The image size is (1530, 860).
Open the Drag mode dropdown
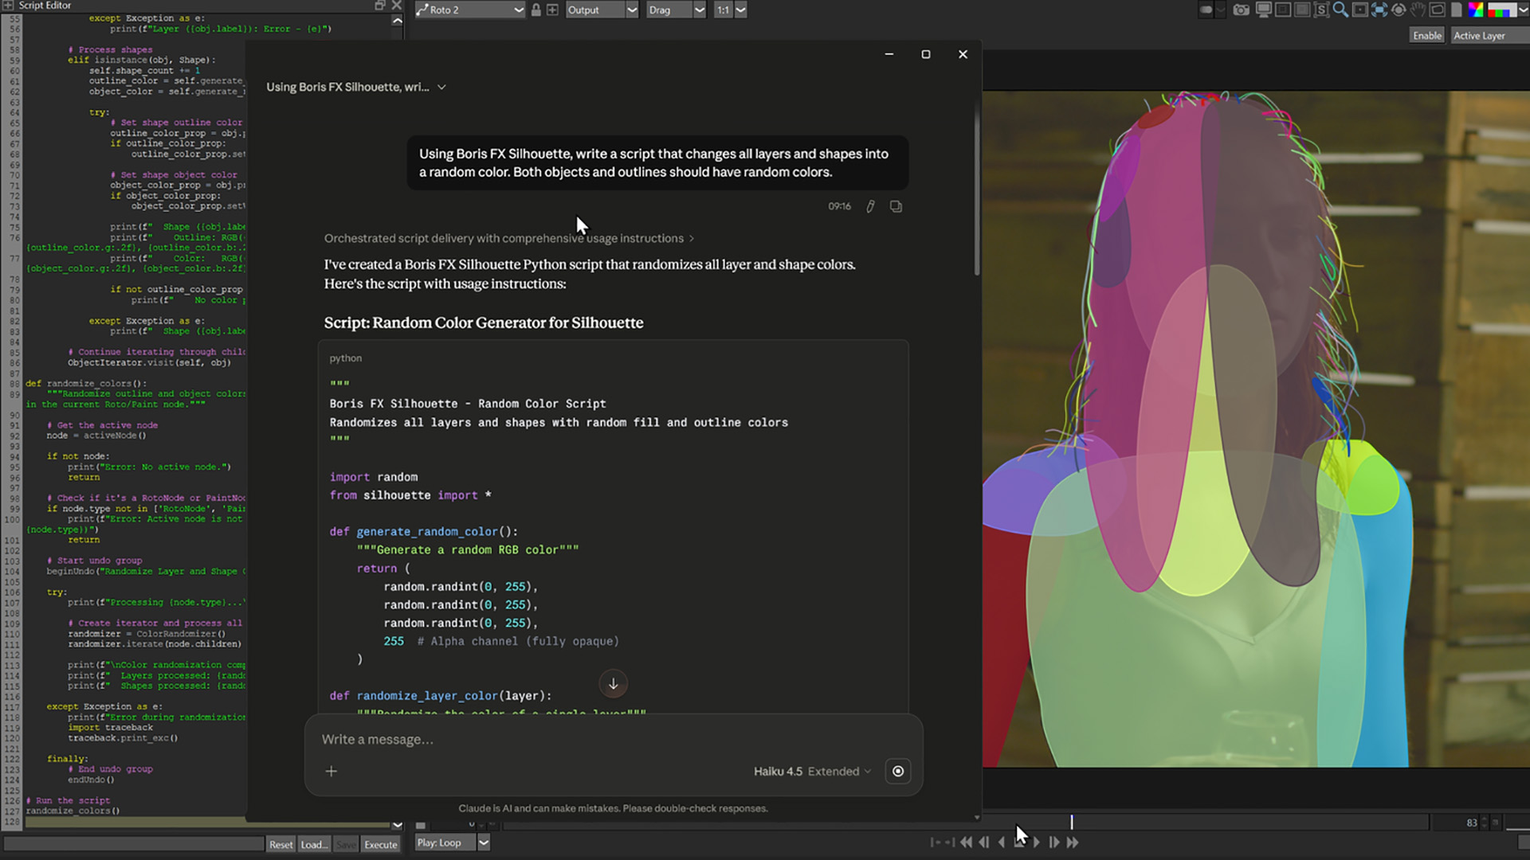[676, 10]
